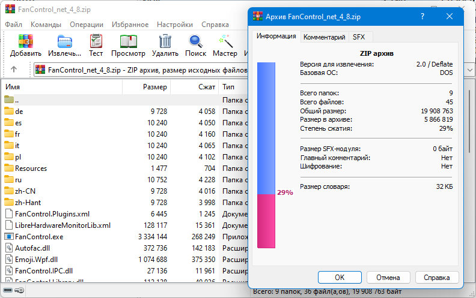Screen dimensions: 476x298
Task: Select the Resources folder icon
Action: pyautogui.click(x=9, y=168)
